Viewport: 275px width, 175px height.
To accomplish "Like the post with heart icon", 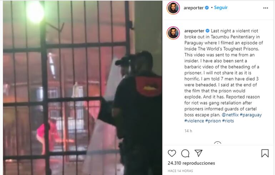I will coord(172,153).
